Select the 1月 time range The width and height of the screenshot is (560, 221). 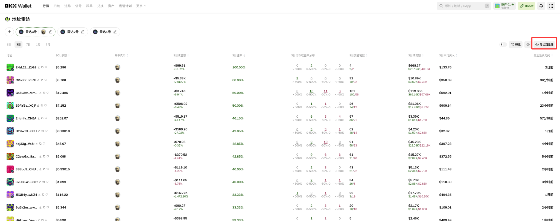point(38,44)
